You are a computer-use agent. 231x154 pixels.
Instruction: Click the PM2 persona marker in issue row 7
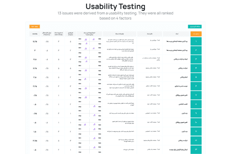[86, 97]
